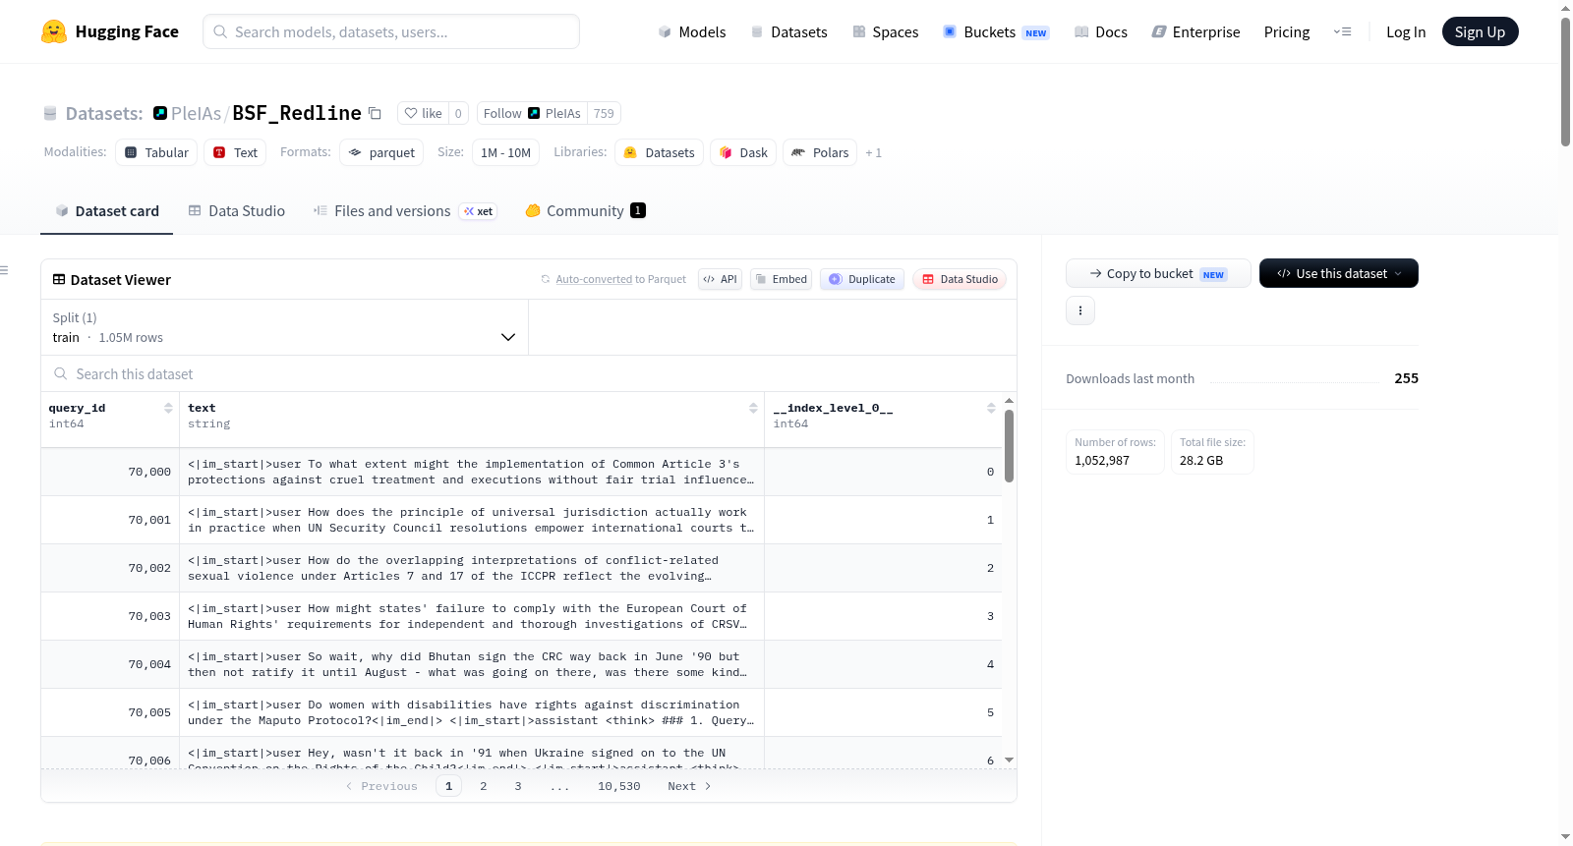Screen dimensions: 1573x846
Task: Select the Tabular modality tag
Action: pos(156,152)
